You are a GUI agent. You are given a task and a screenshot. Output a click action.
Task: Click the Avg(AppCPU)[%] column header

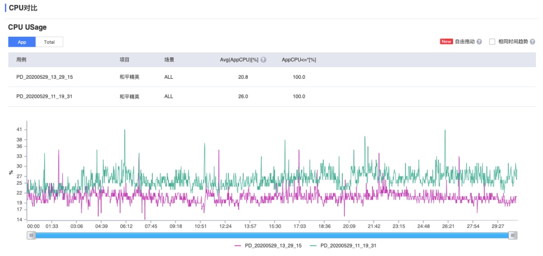tap(239, 60)
